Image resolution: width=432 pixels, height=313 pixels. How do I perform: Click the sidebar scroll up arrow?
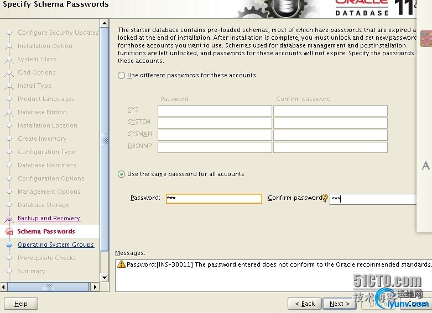tap(105, 23)
